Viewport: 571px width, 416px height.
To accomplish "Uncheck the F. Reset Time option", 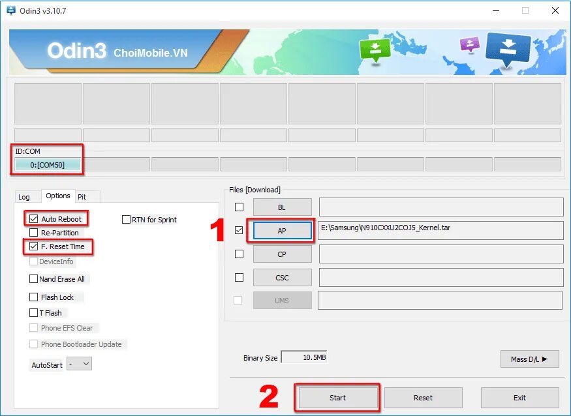I will (33, 246).
